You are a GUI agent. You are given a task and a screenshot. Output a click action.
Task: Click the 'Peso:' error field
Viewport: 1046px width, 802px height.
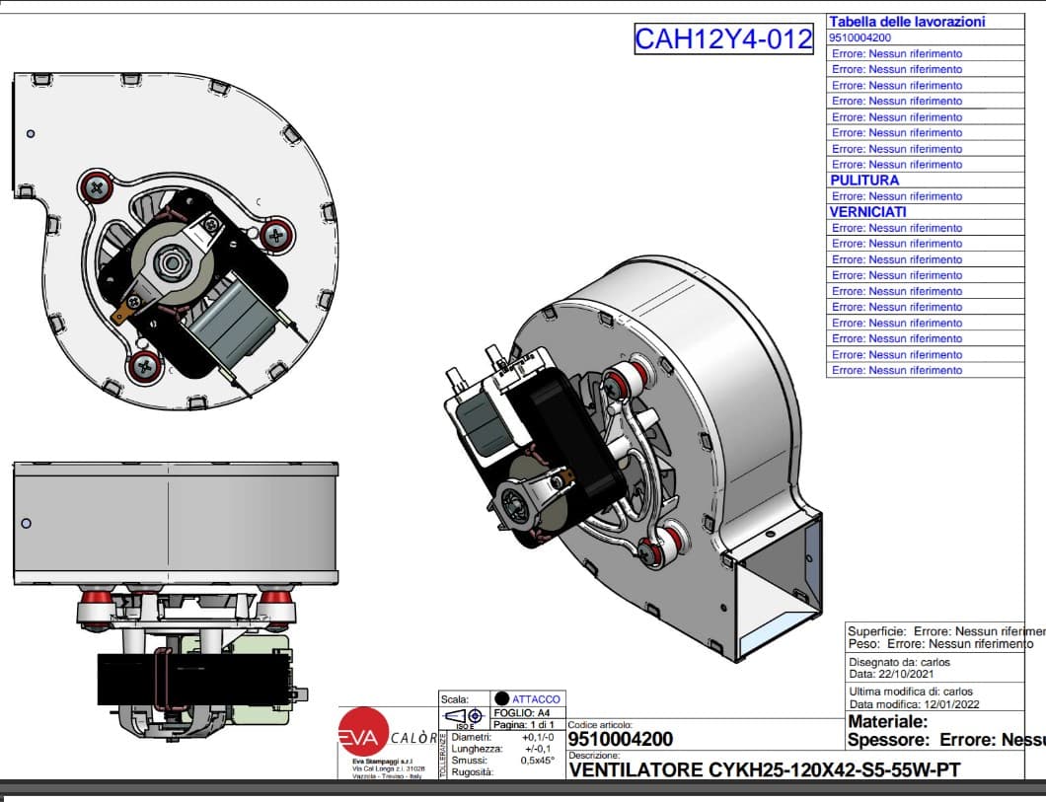click(940, 644)
